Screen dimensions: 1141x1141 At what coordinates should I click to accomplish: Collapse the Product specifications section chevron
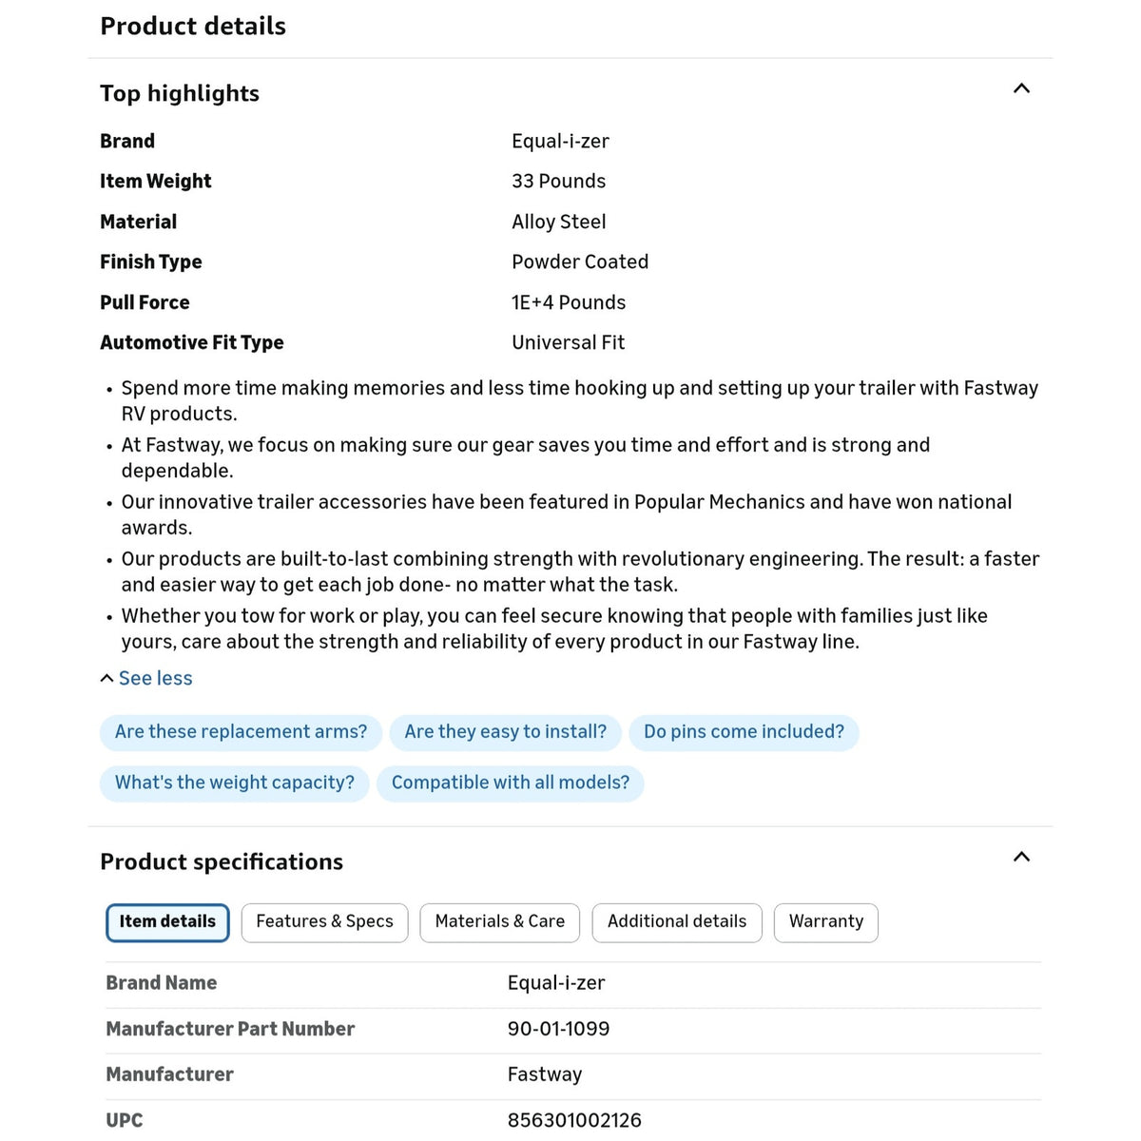1022,857
